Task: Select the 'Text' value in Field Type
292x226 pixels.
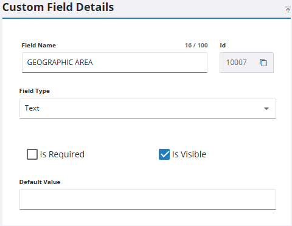Action: coord(32,108)
